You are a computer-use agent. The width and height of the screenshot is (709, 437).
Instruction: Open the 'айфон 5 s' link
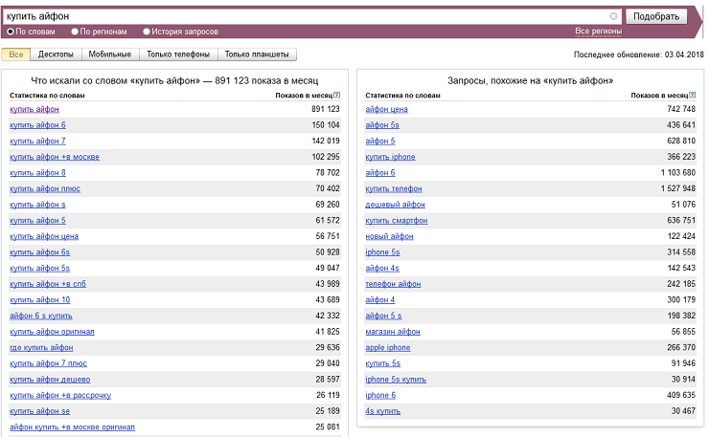click(x=383, y=316)
